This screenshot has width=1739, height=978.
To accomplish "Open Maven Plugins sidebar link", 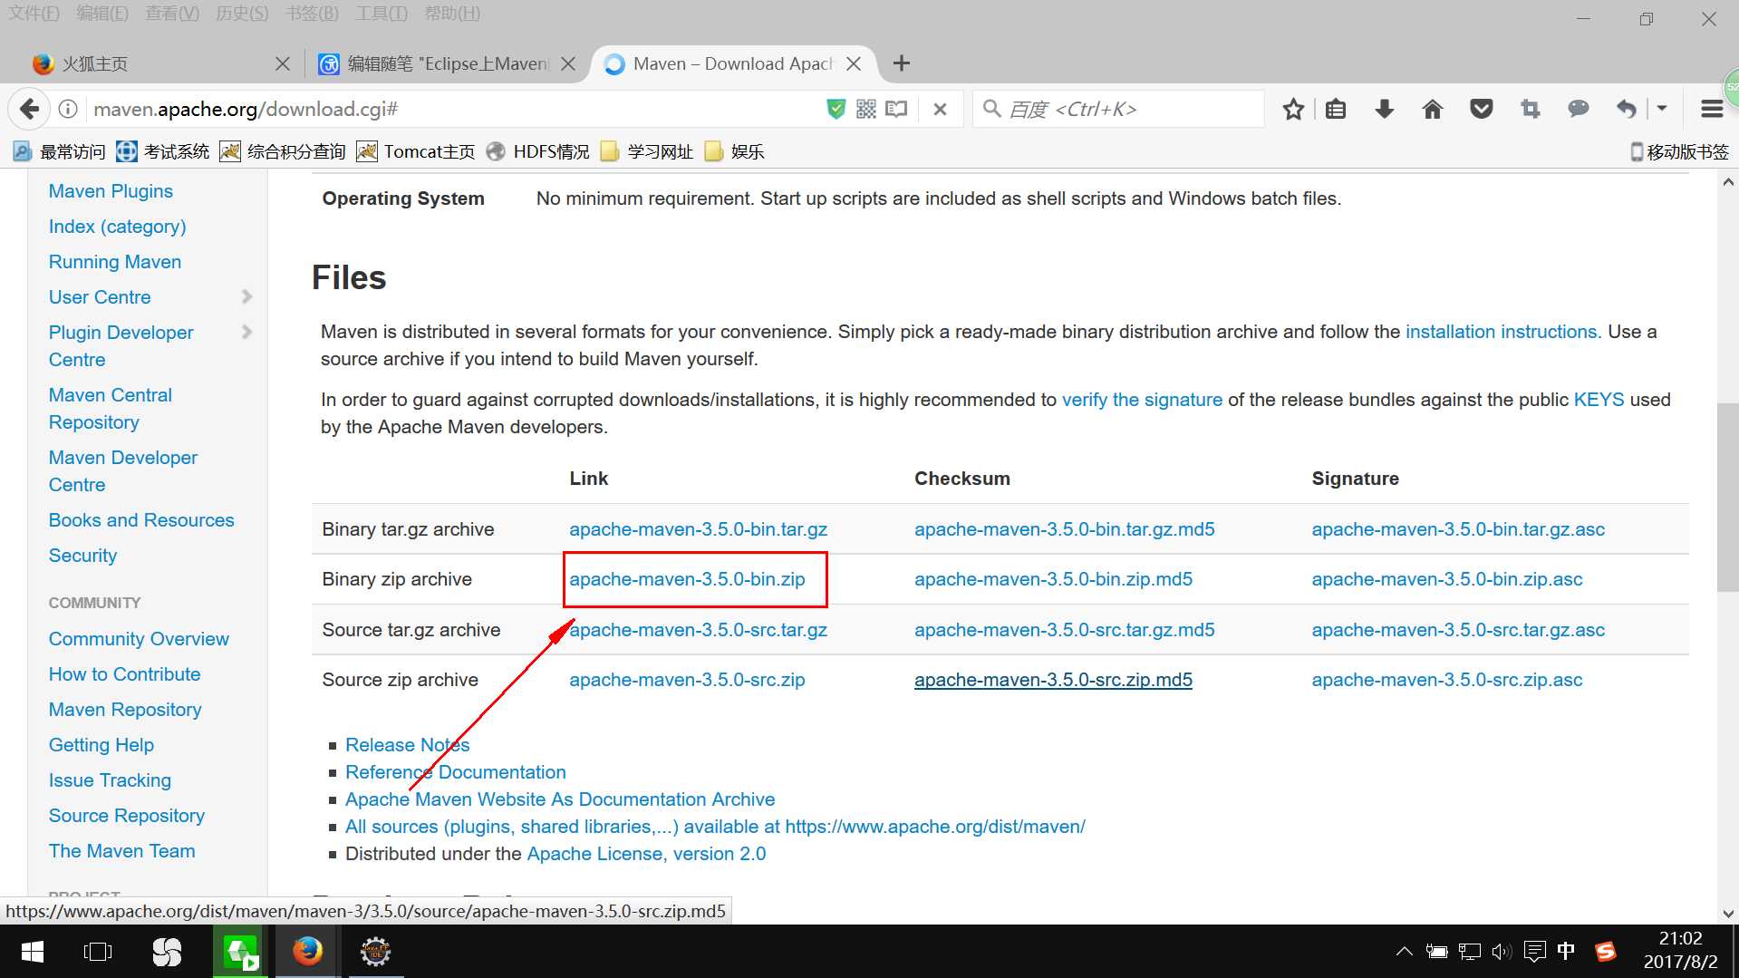I will pyautogui.click(x=111, y=191).
